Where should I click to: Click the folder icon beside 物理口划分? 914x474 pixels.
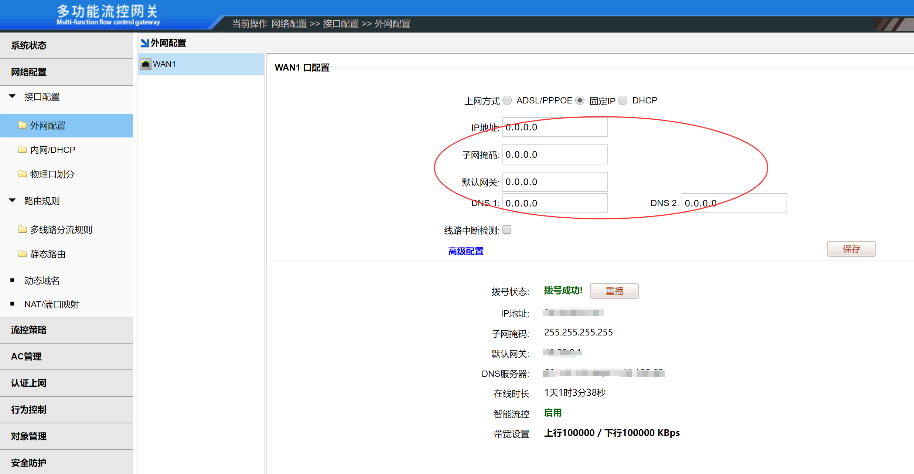point(23,174)
